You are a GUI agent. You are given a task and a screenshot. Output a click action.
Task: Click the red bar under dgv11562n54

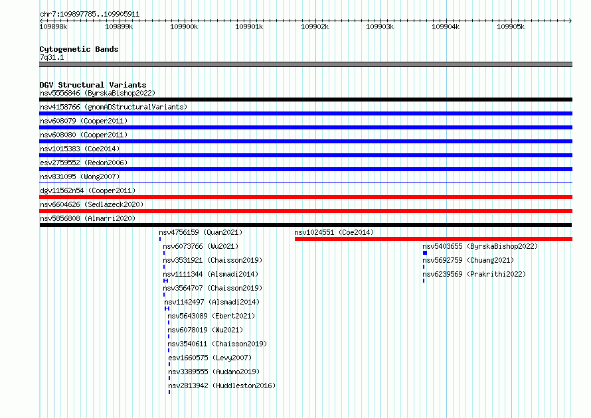pos(305,197)
